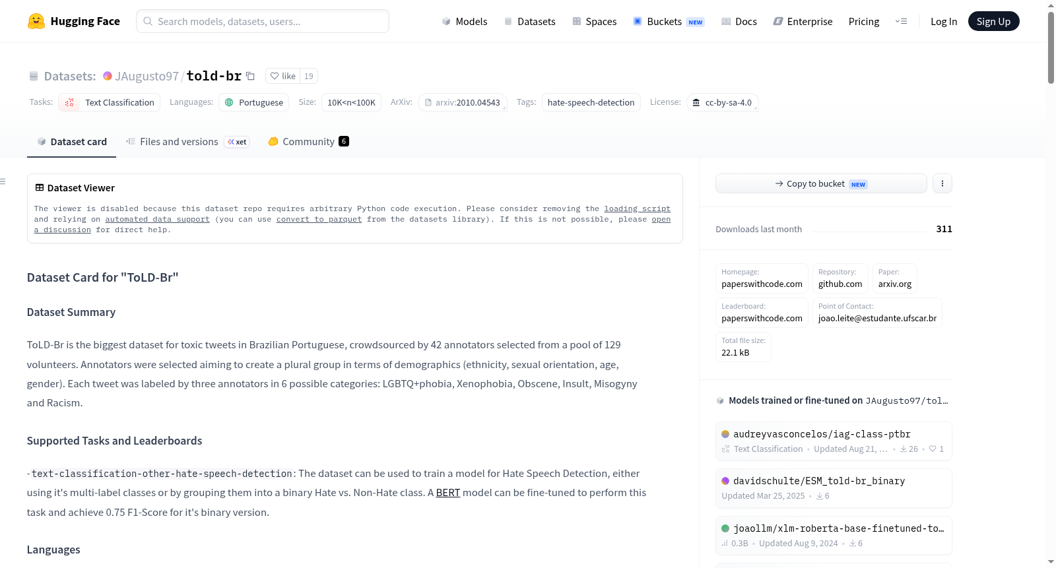Switch to the Community tab
Screen dimensions: 1056x568
point(308,142)
